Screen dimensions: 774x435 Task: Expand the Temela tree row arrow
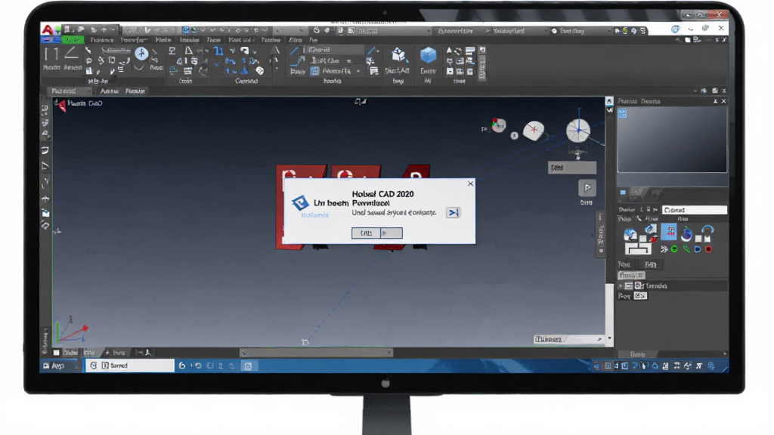coord(621,286)
